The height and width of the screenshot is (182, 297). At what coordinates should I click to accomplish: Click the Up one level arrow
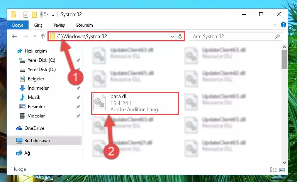pos(43,36)
